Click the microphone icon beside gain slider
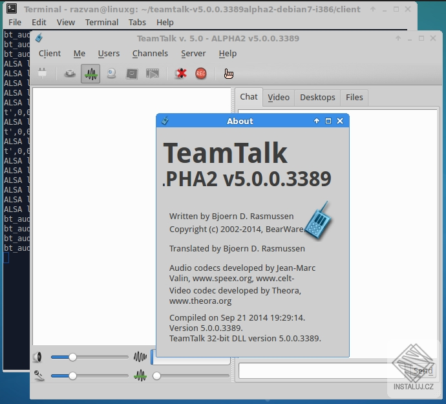The height and width of the screenshot is (404, 446). [39, 376]
